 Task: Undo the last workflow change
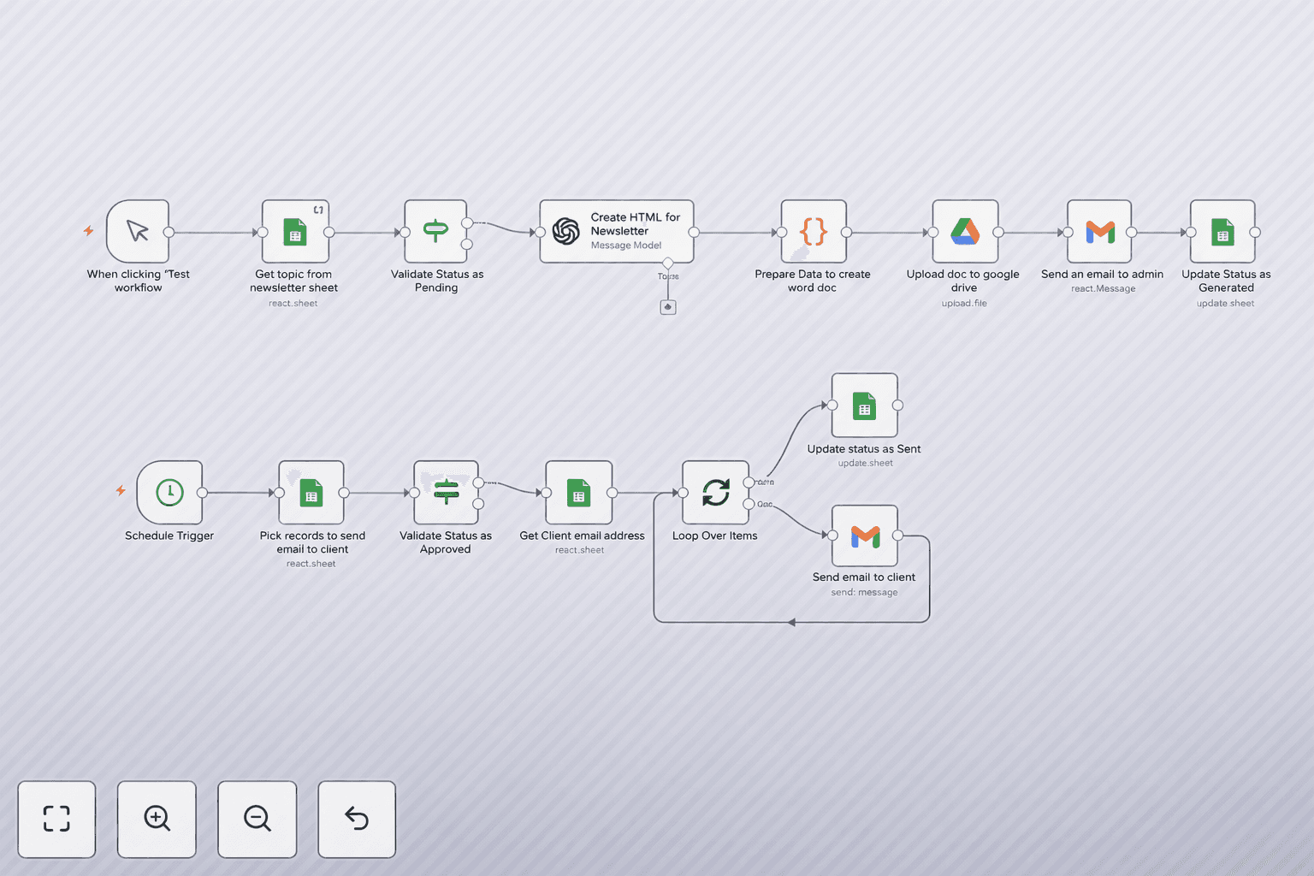357,819
